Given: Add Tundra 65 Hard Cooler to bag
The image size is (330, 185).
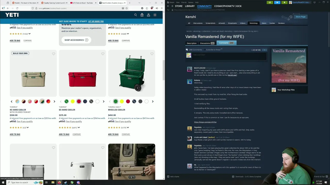Looking at the screenshot, I should (x=64, y=134).
